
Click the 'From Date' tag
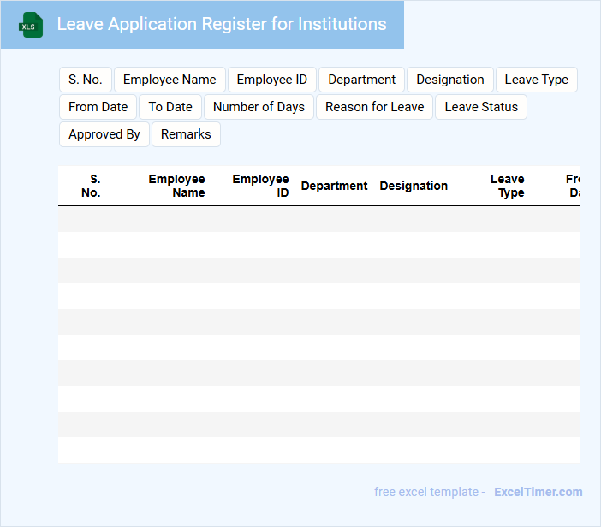[98, 107]
